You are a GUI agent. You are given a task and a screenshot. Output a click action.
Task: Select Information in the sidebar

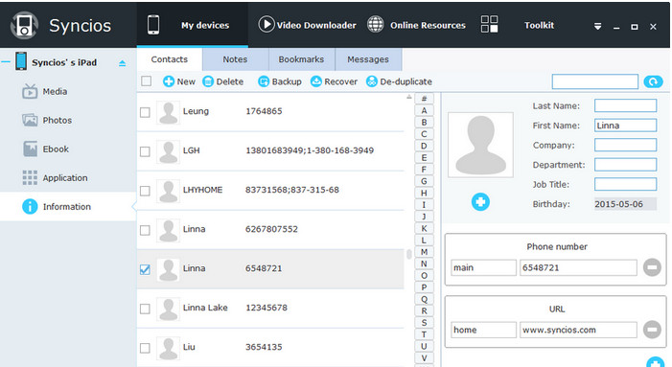68,206
